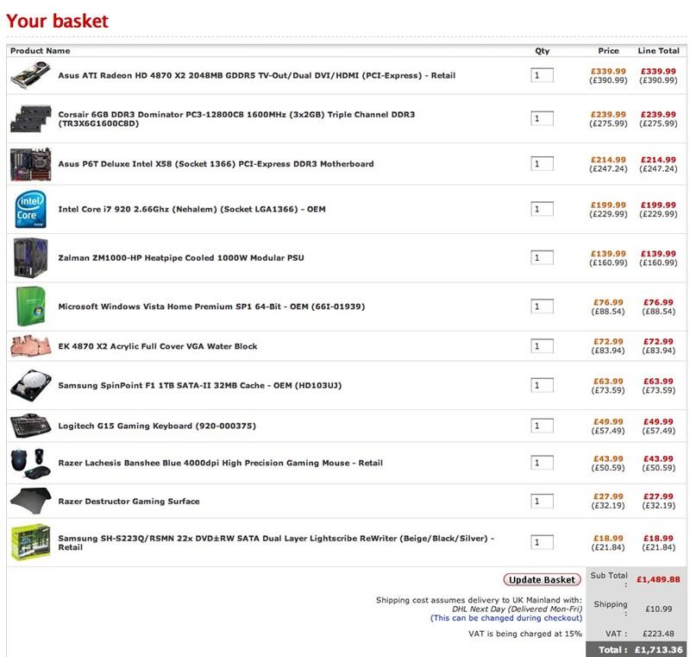
Task: Click the £214.99 price of the motherboard
Action: (x=608, y=160)
